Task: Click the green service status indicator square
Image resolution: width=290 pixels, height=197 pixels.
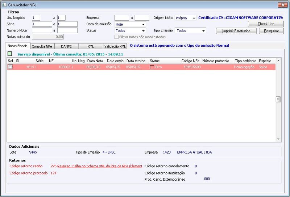Action: point(10,54)
